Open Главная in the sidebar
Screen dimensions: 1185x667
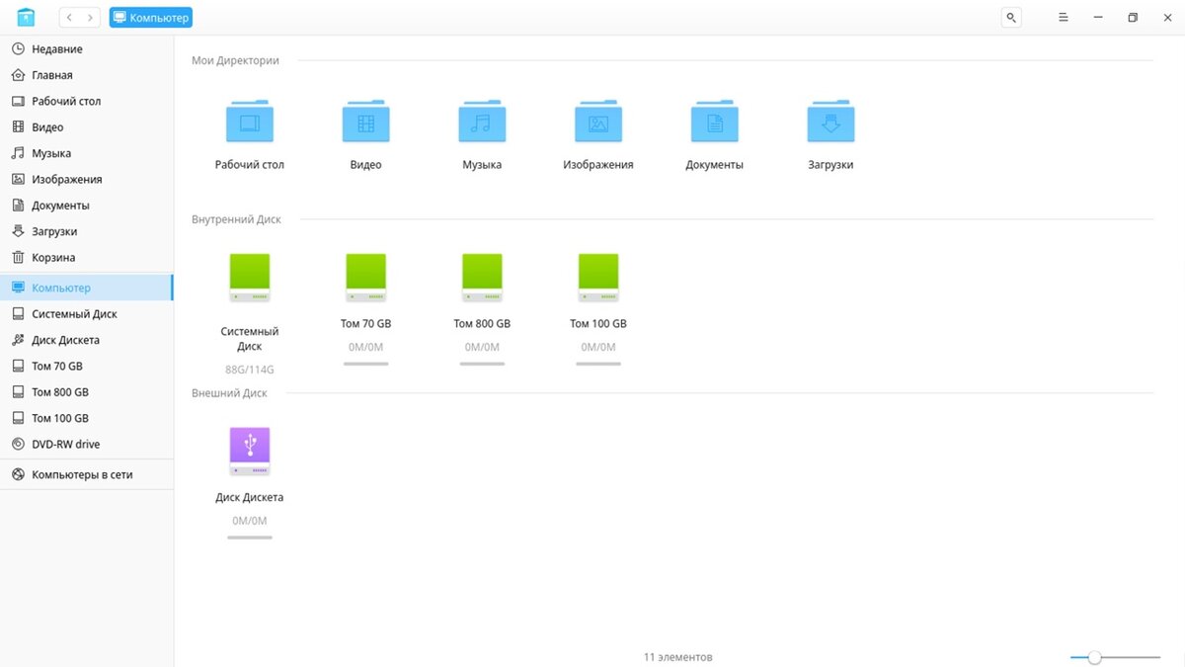click(x=87, y=75)
